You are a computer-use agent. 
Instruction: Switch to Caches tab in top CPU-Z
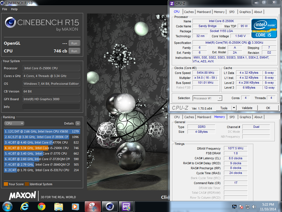coord(189,12)
